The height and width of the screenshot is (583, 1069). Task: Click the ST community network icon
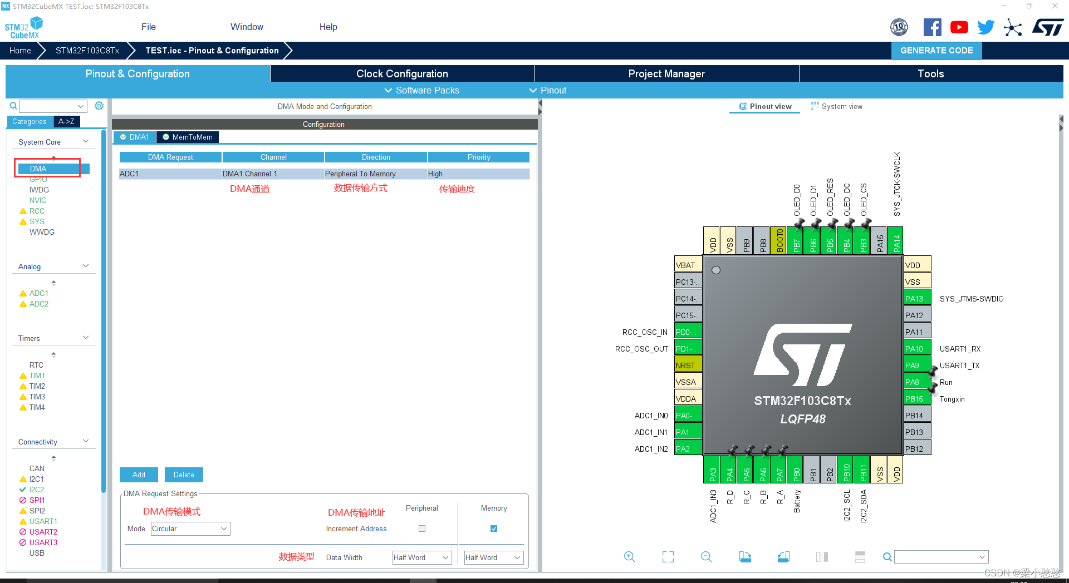(x=1013, y=27)
